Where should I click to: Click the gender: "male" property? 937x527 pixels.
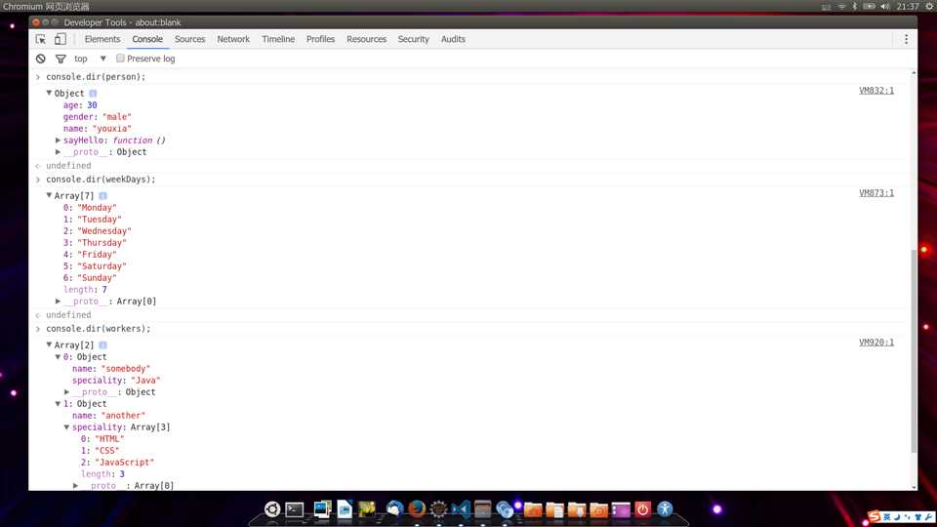pyautogui.click(x=98, y=117)
